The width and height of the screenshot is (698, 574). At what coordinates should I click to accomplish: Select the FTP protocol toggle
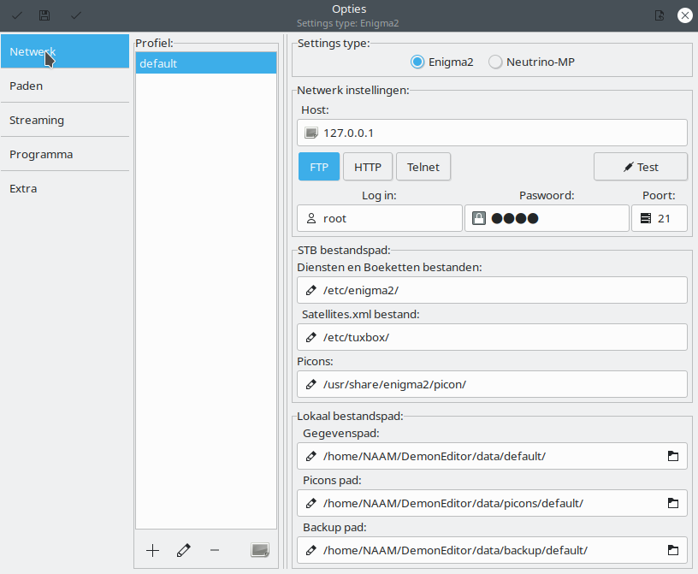point(319,167)
